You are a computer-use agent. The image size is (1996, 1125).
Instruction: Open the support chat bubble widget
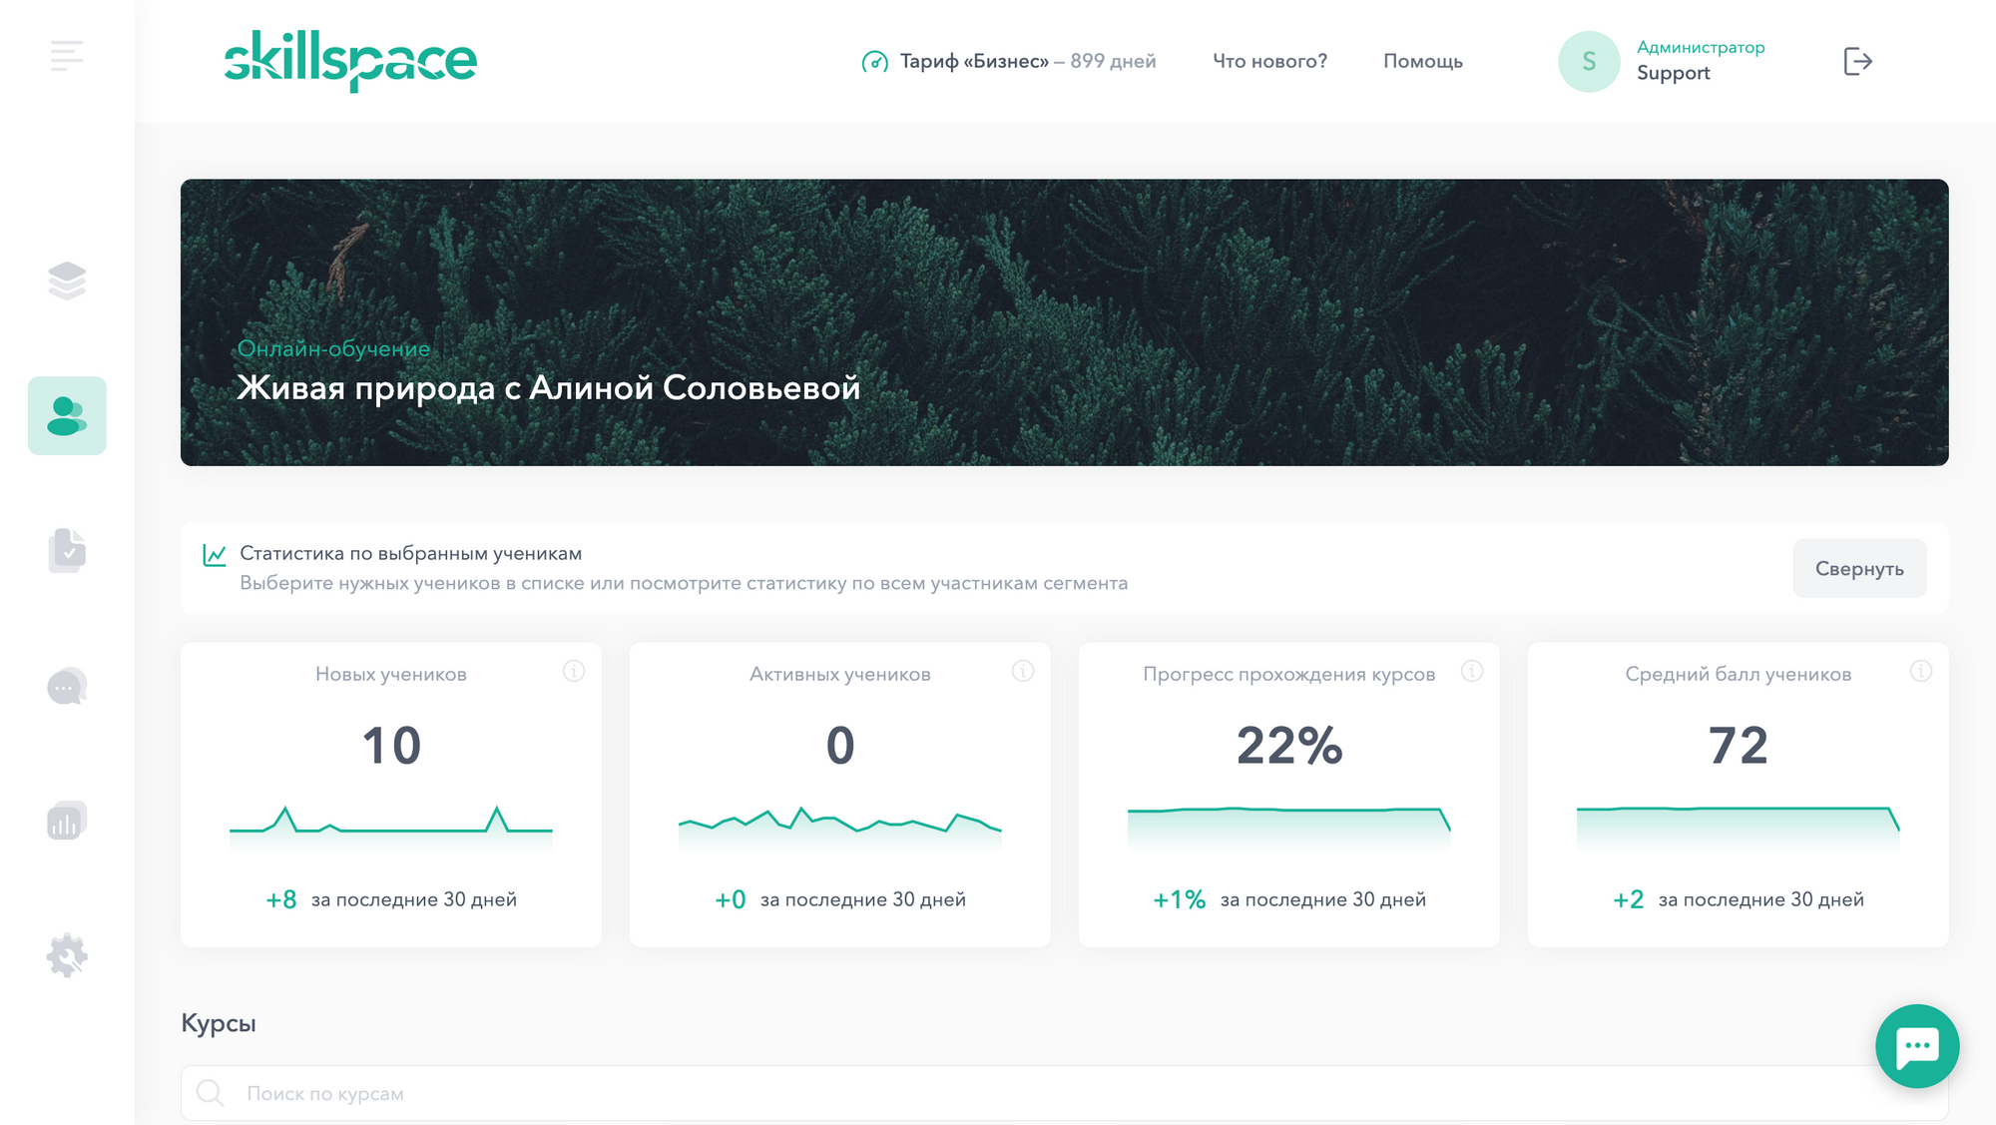pyautogui.click(x=1916, y=1046)
